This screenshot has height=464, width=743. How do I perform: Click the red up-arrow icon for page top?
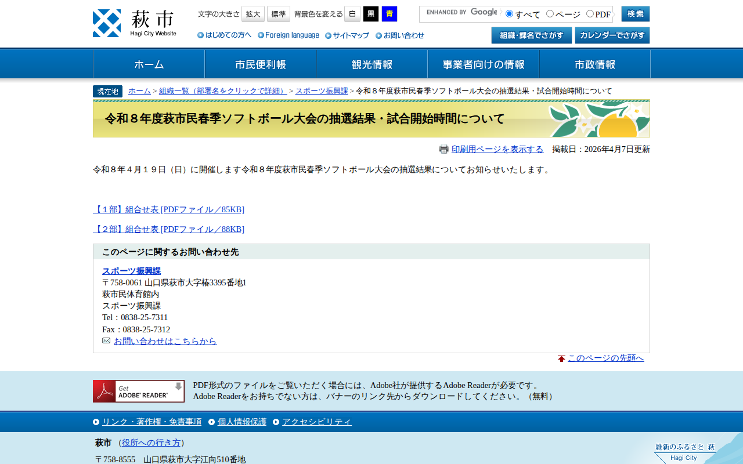tap(561, 358)
